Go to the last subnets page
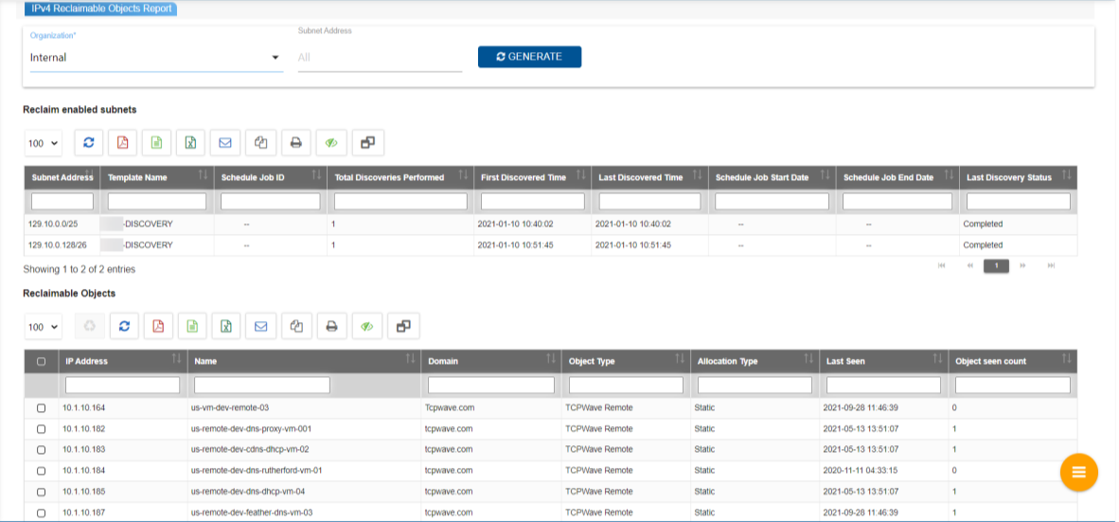 [x=1051, y=265]
